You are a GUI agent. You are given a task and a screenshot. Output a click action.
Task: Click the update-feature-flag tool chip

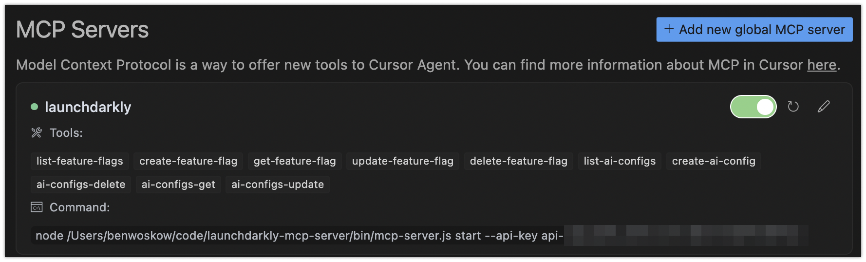pyautogui.click(x=402, y=161)
